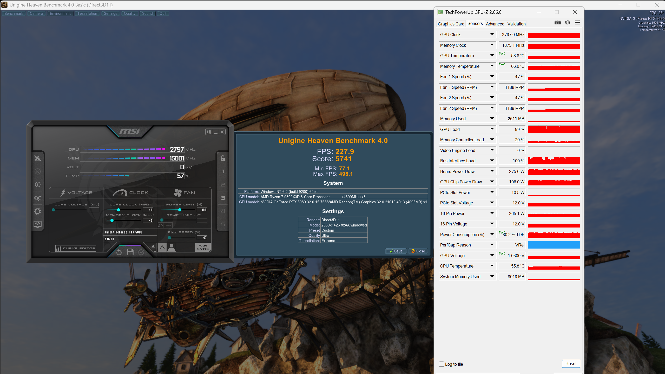Open the GPU-Z hamburger menu
Image resolution: width=665 pixels, height=374 pixels.
point(577,23)
